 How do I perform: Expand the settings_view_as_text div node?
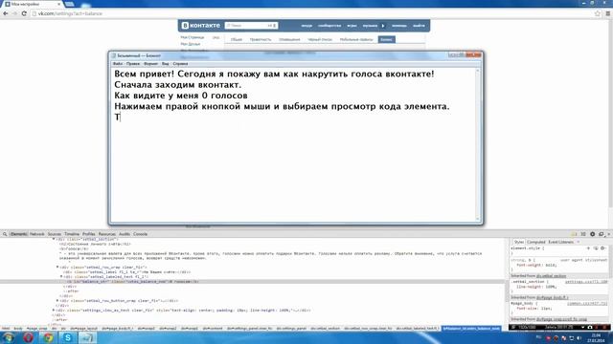click(54, 311)
